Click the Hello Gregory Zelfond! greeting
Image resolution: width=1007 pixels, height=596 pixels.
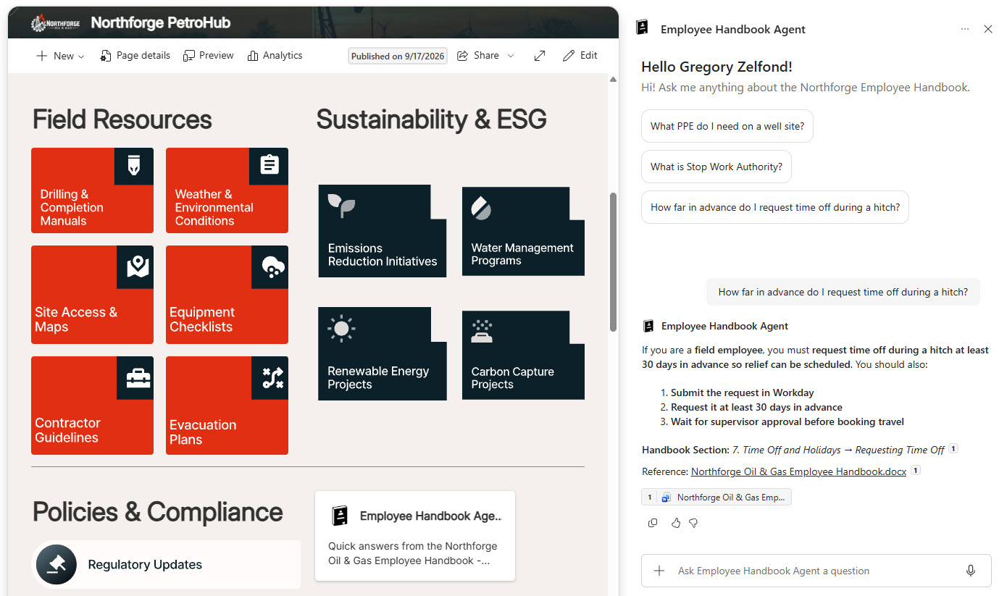716,67
